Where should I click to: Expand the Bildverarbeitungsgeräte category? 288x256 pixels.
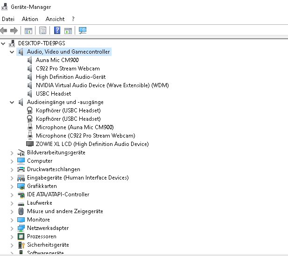(12, 153)
